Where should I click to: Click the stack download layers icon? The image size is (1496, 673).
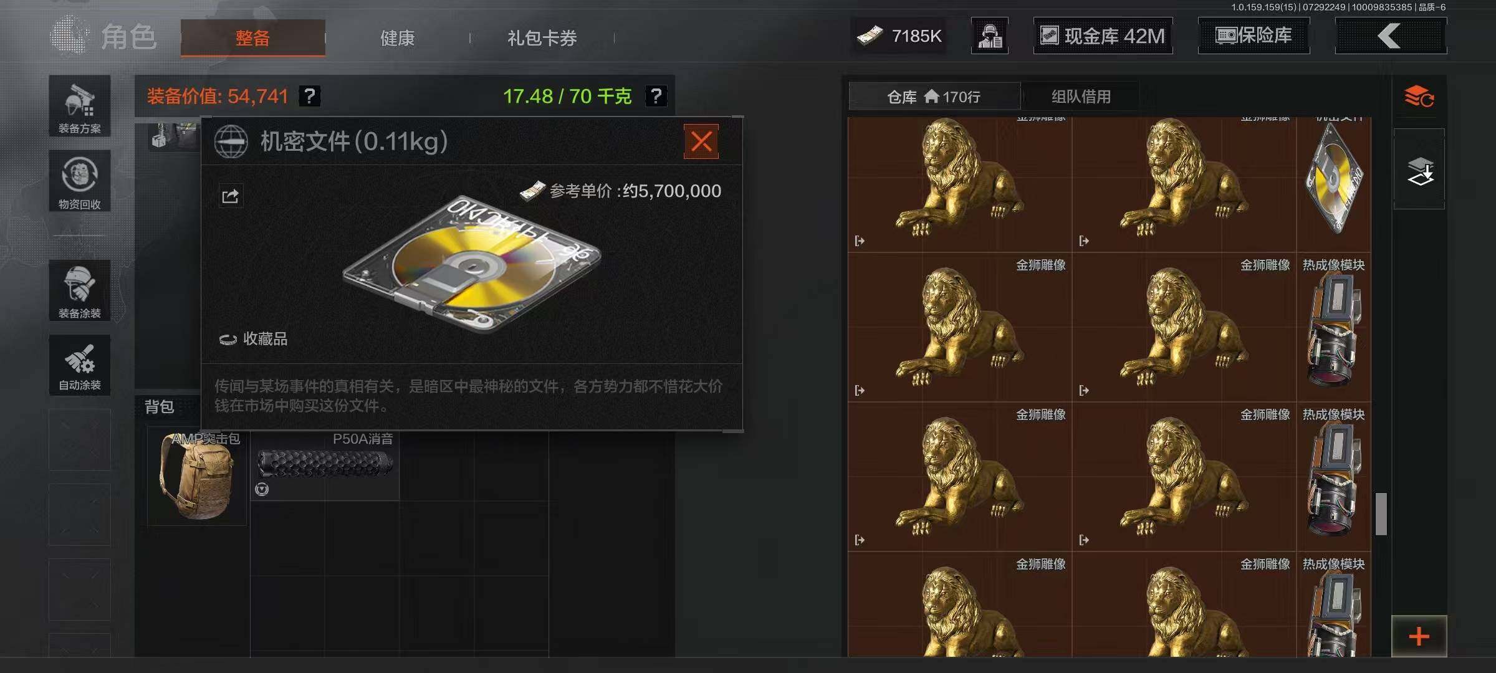pos(1419,169)
